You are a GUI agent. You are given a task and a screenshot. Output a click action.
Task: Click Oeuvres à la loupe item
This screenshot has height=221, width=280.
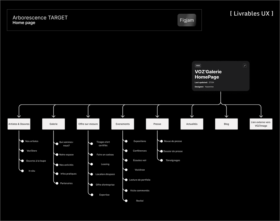36,161
